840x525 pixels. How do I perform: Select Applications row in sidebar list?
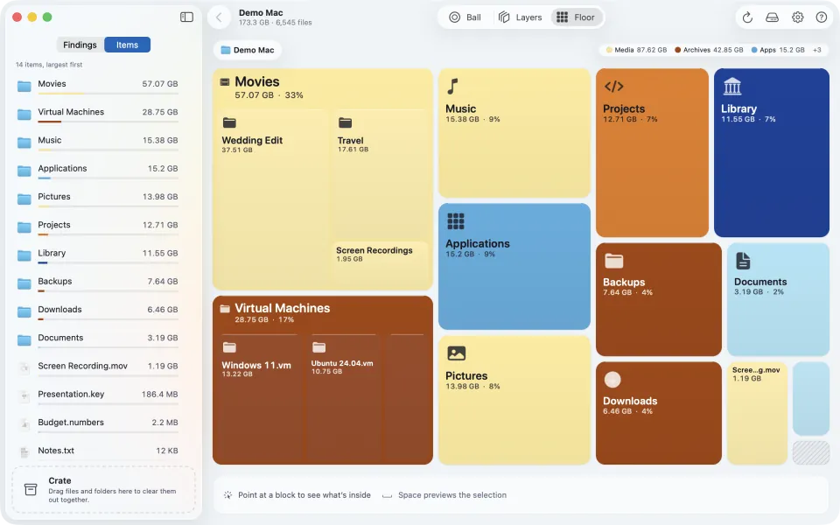pos(98,171)
